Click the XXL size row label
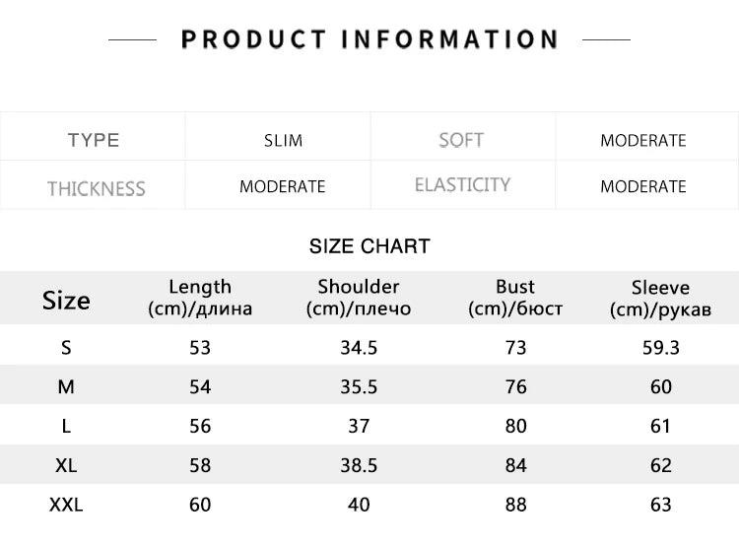The image size is (739, 546). pos(66,505)
